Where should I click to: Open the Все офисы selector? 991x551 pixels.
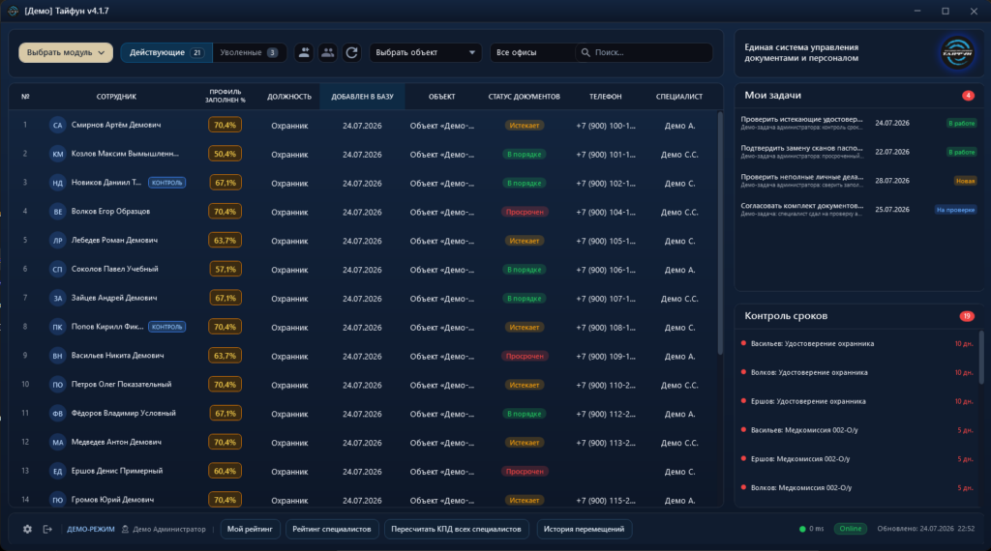(x=532, y=52)
